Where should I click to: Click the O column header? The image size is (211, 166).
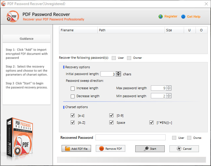202,30
